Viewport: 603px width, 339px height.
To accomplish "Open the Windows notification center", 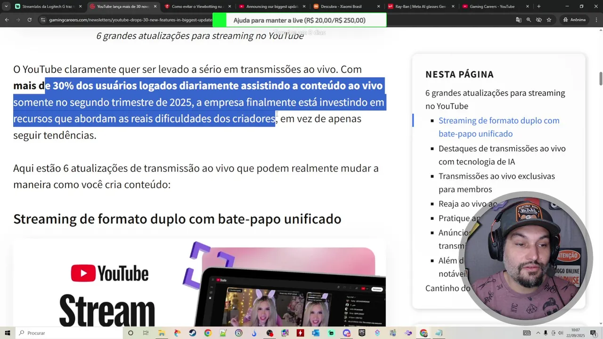I will [x=593, y=333].
